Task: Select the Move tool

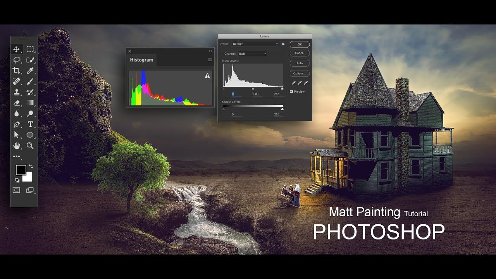Action: point(17,49)
